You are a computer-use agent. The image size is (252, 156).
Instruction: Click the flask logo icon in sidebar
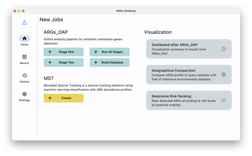click(24, 23)
